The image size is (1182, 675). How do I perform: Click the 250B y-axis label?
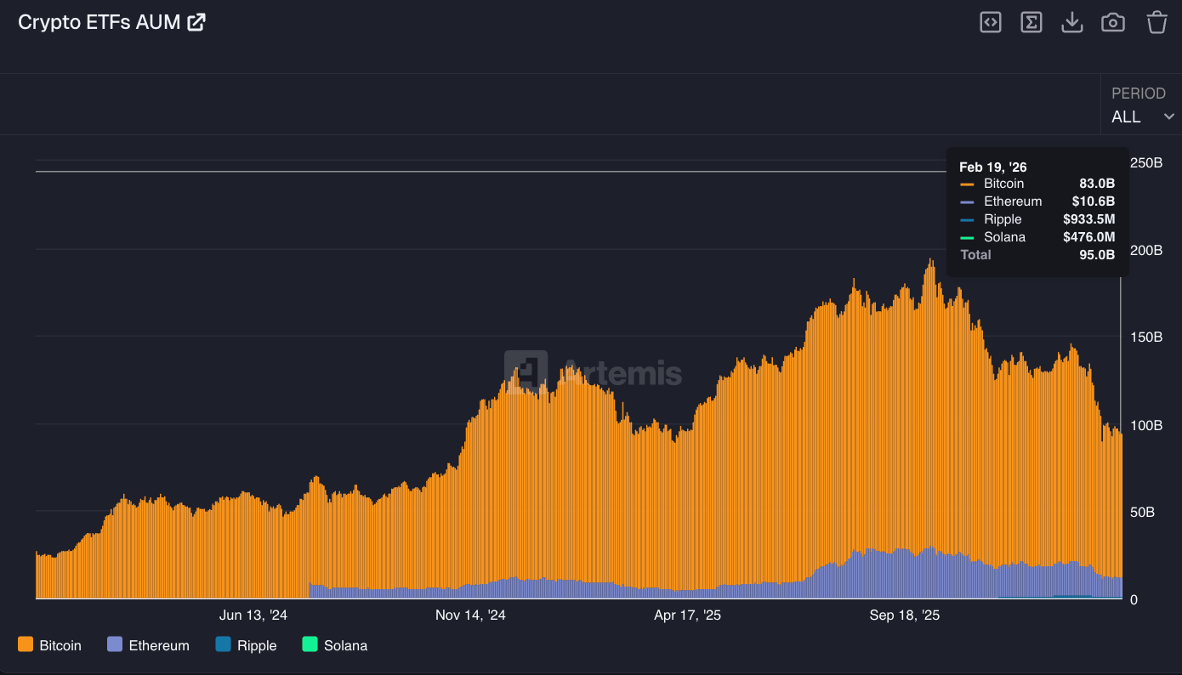(x=1145, y=162)
